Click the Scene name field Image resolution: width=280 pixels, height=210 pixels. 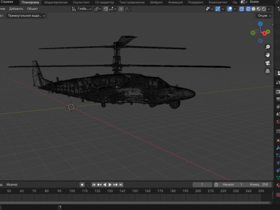point(261,2)
